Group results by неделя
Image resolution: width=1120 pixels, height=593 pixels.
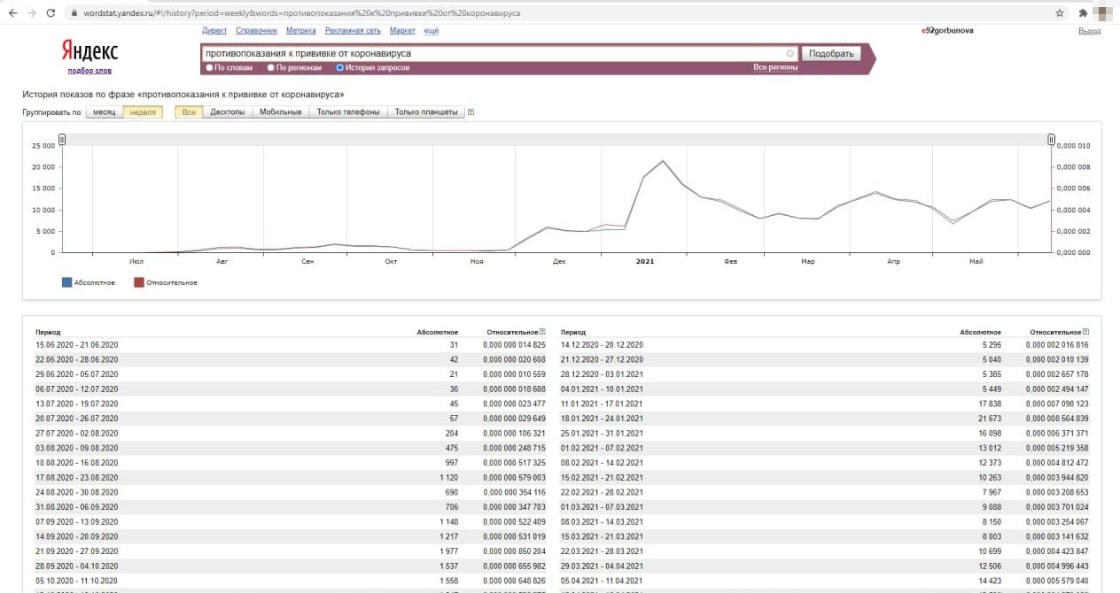point(143,112)
